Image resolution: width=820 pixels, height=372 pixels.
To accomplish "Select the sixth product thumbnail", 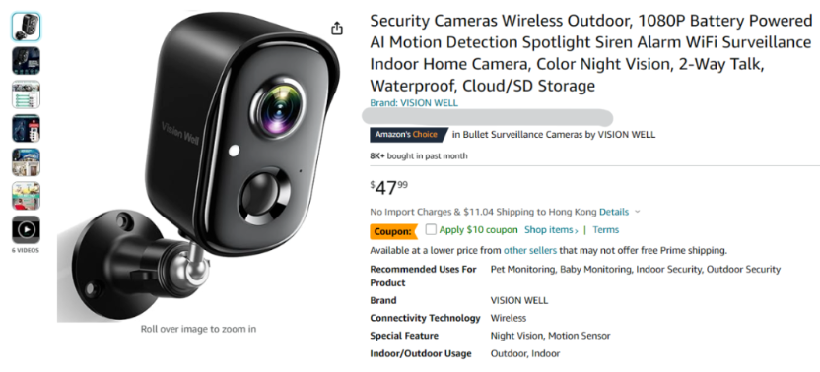I will pyautogui.click(x=27, y=196).
